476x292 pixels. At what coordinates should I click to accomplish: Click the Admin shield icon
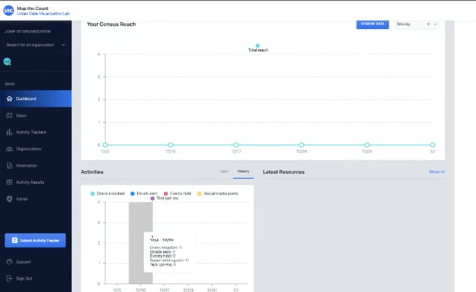[x=9, y=199]
